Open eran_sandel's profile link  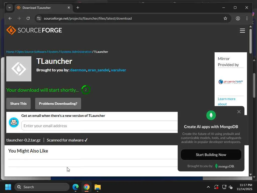click(x=98, y=70)
